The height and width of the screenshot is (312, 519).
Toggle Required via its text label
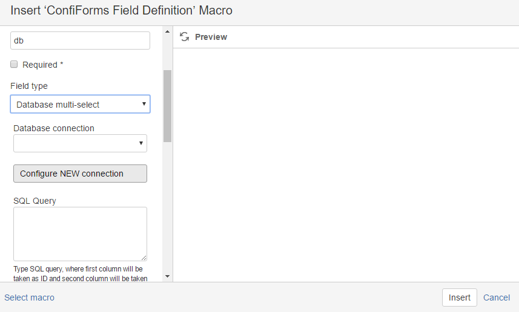[43, 65]
